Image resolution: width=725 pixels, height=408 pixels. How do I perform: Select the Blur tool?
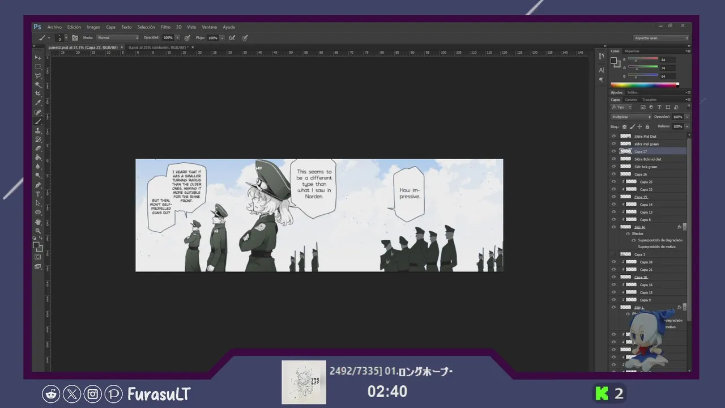point(38,167)
